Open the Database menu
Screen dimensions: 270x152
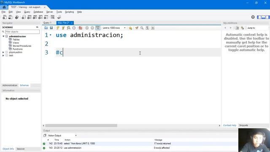(38, 12)
